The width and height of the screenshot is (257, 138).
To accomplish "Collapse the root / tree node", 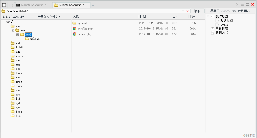I will pos(3,22).
